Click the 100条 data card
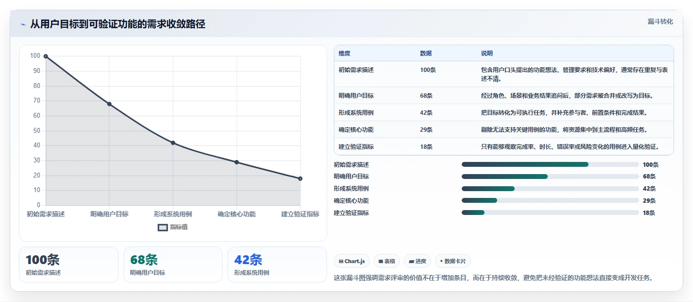The height and width of the screenshot is (302, 693). (x=69, y=265)
